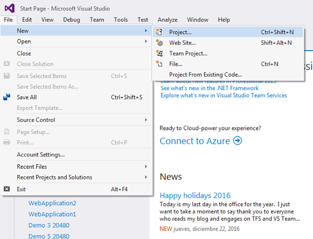The width and height of the screenshot is (313, 239).
Task: Click the Team Project icon
Action: [x=159, y=53]
